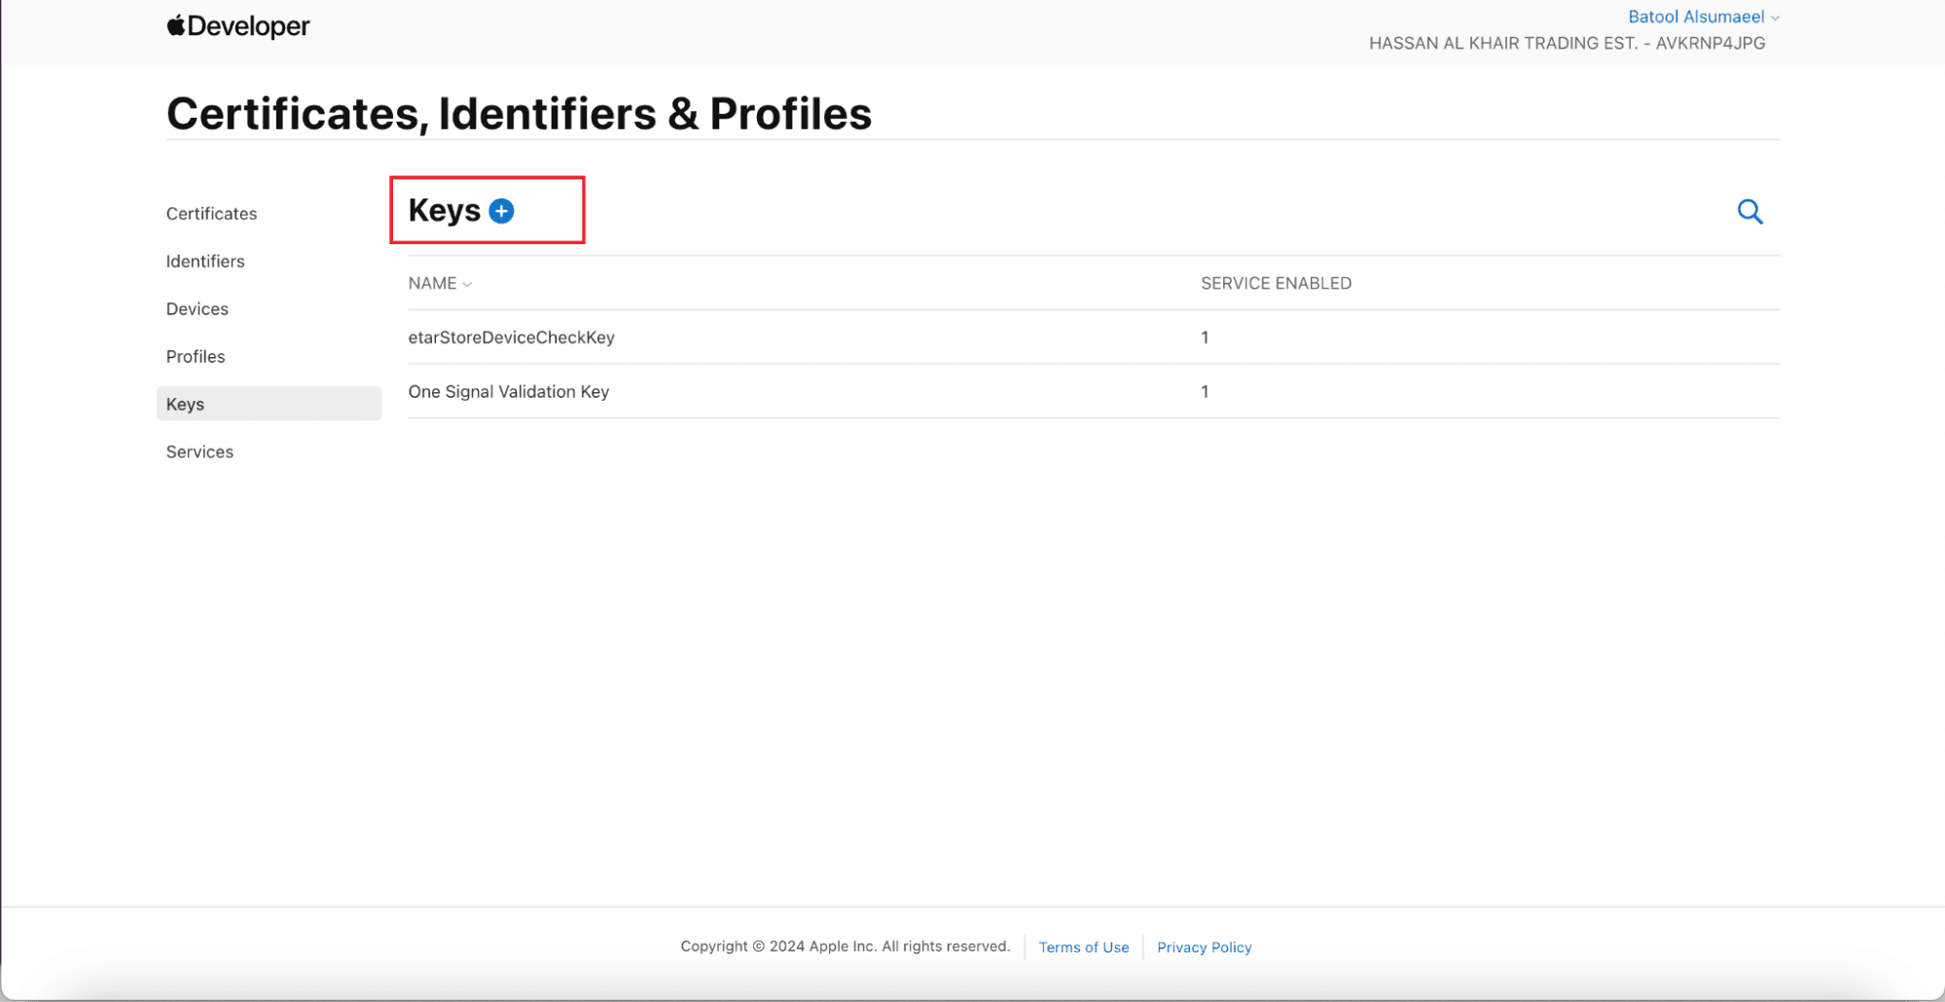The height and width of the screenshot is (1002, 1945).
Task: Open the etarStoreDeviceCheckKey key
Action: pos(511,338)
